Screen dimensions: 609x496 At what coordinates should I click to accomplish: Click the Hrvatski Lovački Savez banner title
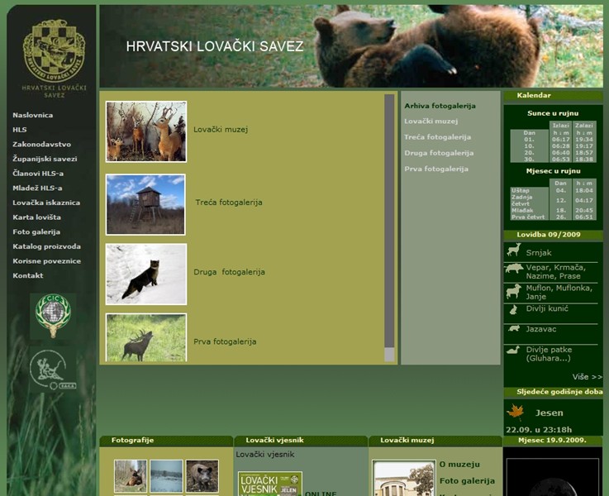[214, 46]
